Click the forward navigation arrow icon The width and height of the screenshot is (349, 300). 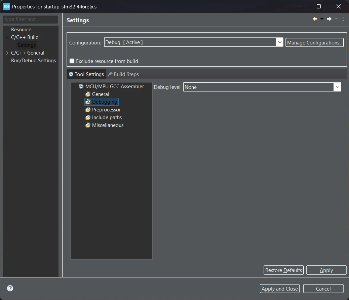(329, 19)
